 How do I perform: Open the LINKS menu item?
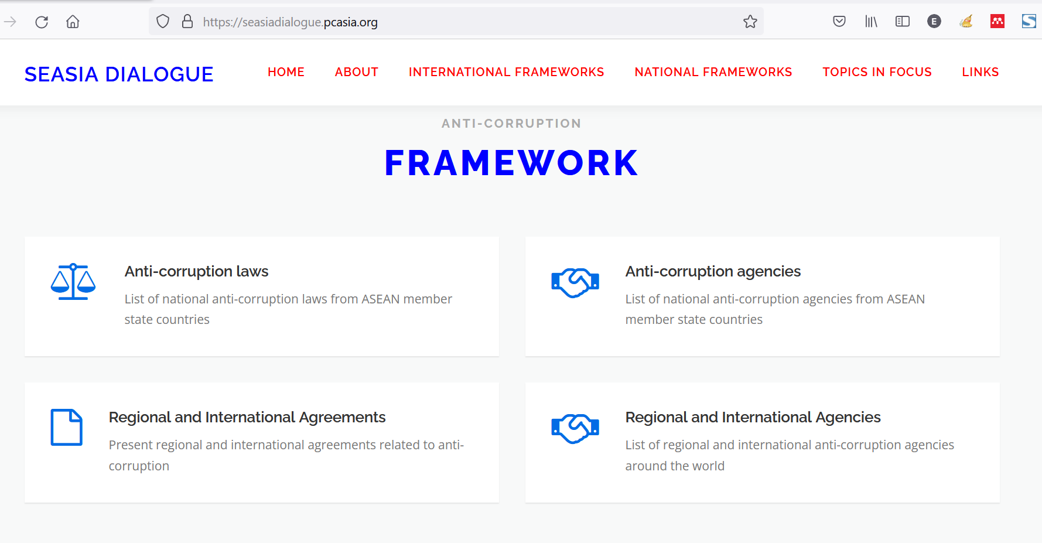tap(980, 72)
